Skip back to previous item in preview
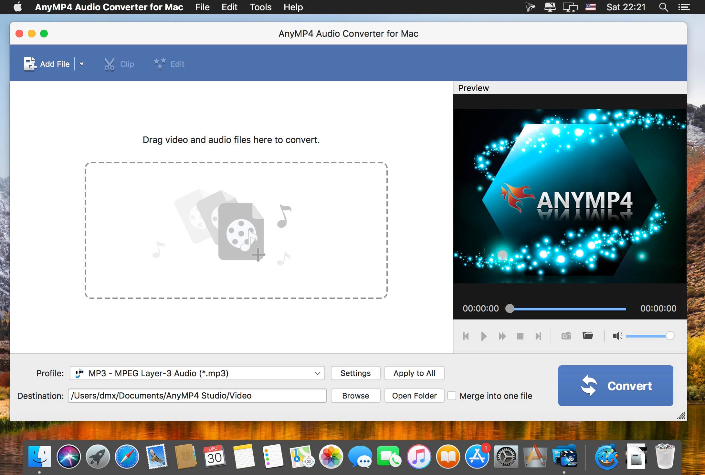 (x=466, y=336)
